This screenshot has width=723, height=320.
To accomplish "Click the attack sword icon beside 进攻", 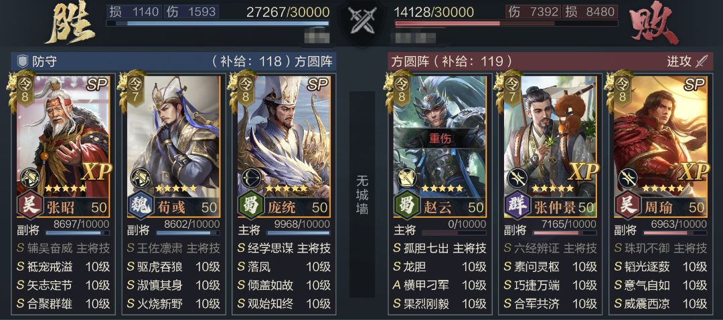I will coord(701,61).
